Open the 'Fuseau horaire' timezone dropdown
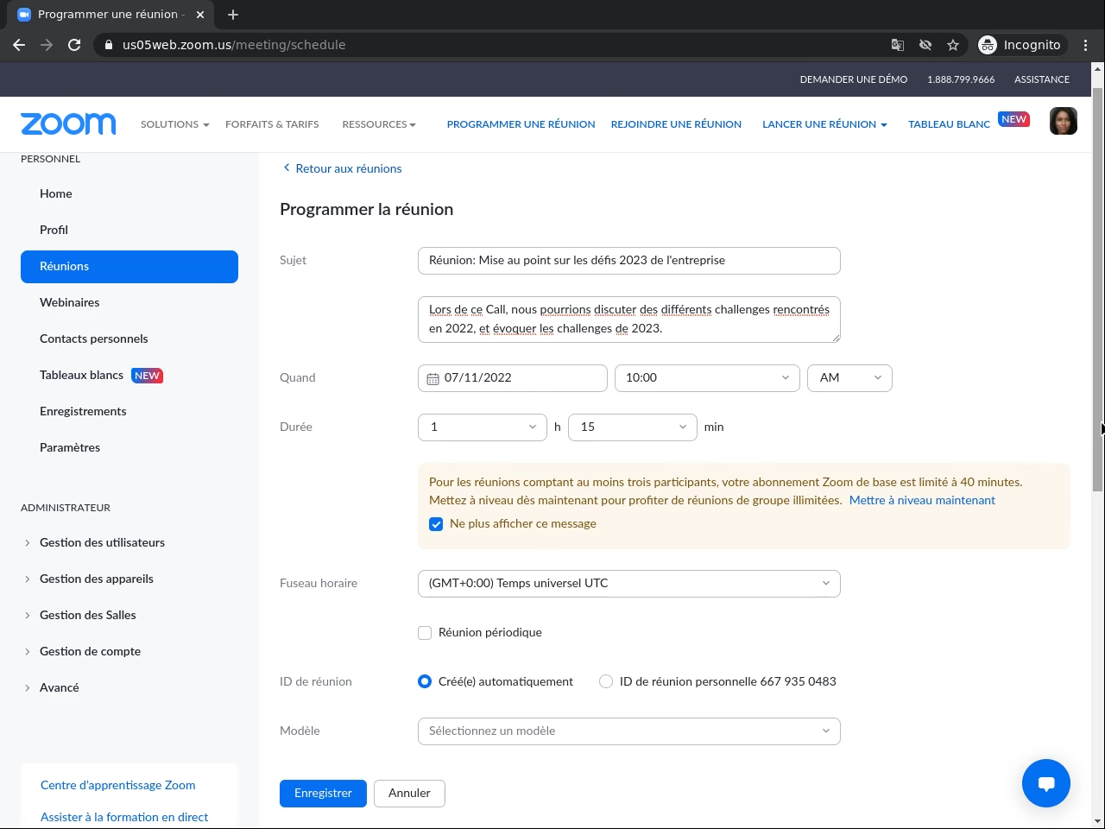1105x829 pixels. (628, 584)
